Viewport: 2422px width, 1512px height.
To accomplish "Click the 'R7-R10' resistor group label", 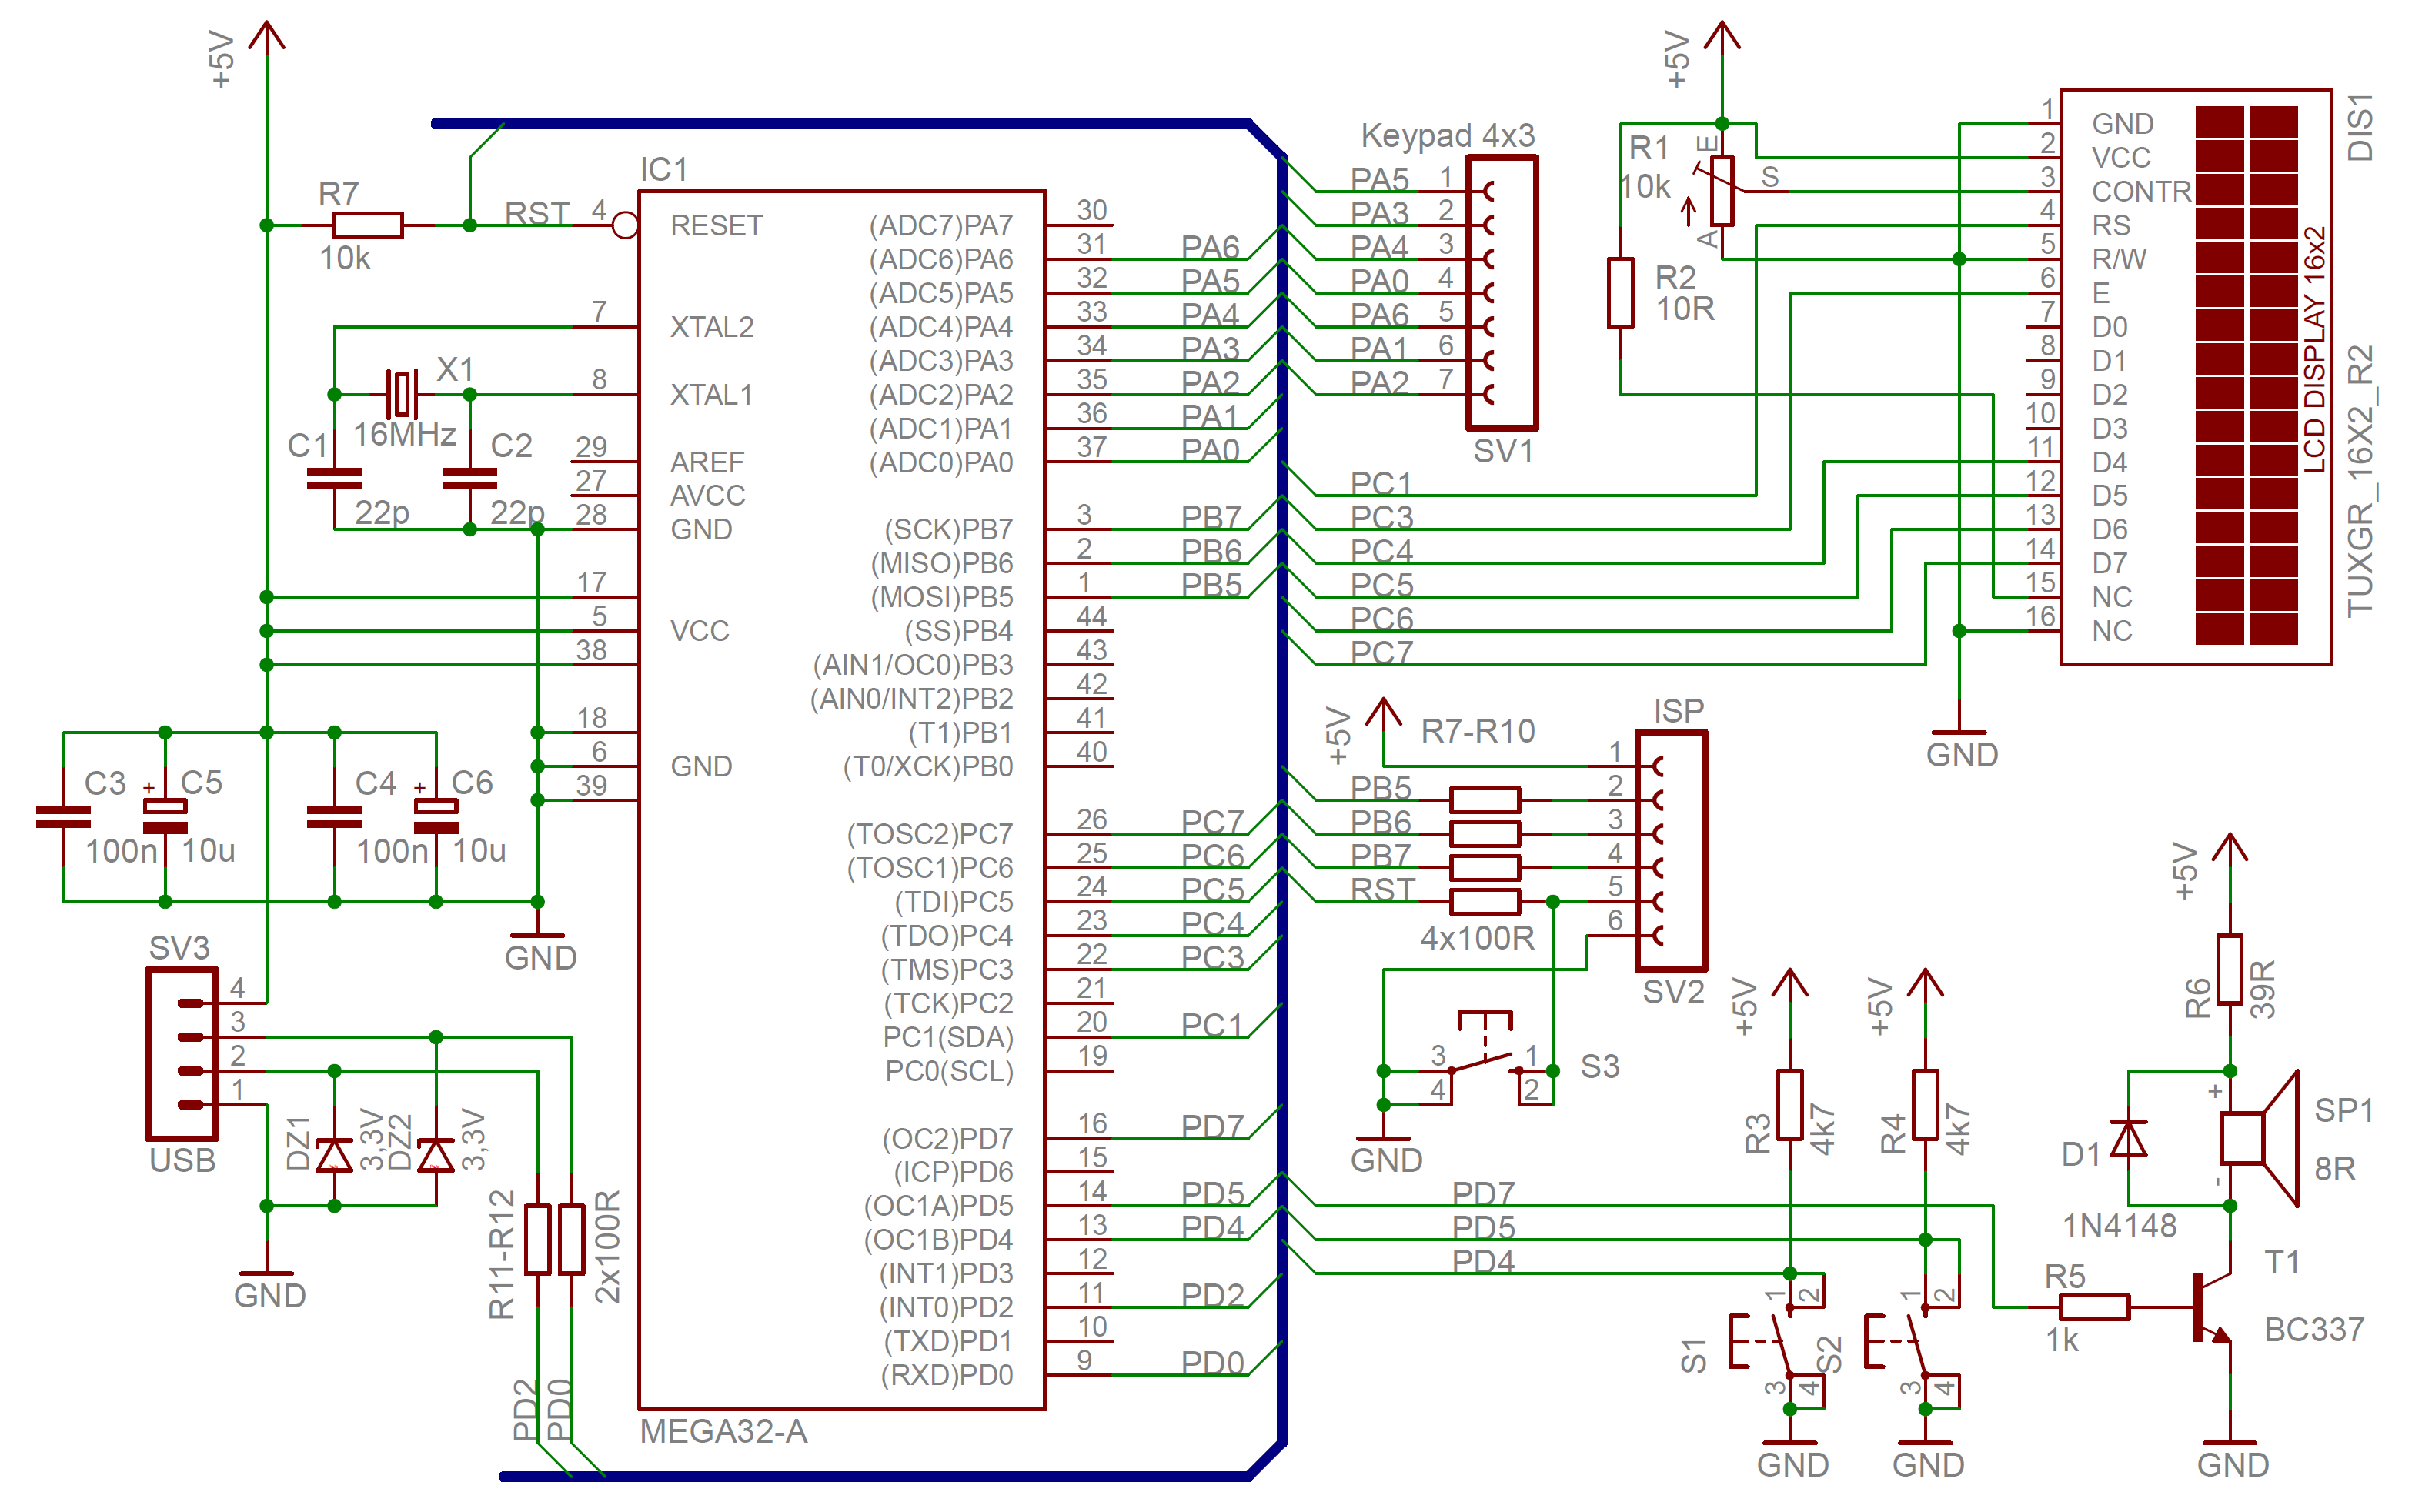I will tap(1478, 731).
